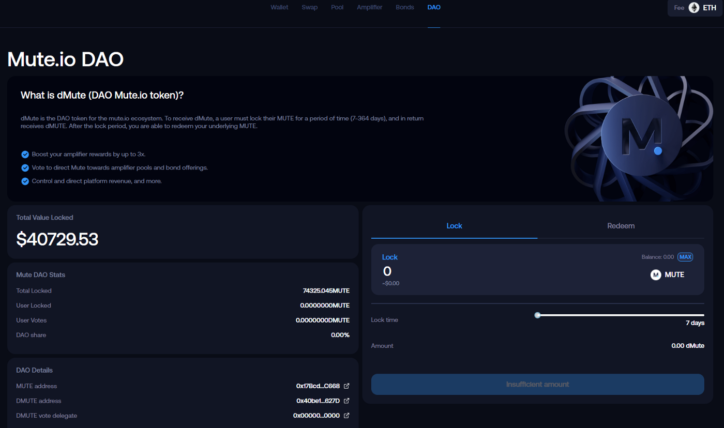Open the Amplifier page
Image resolution: width=724 pixels, height=428 pixels.
[370, 7]
